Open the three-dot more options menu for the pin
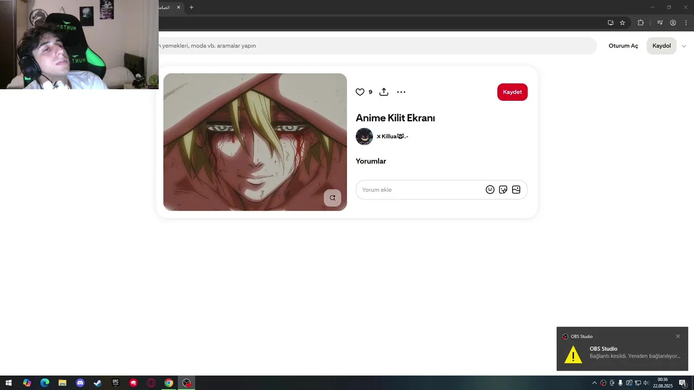 coord(401,92)
